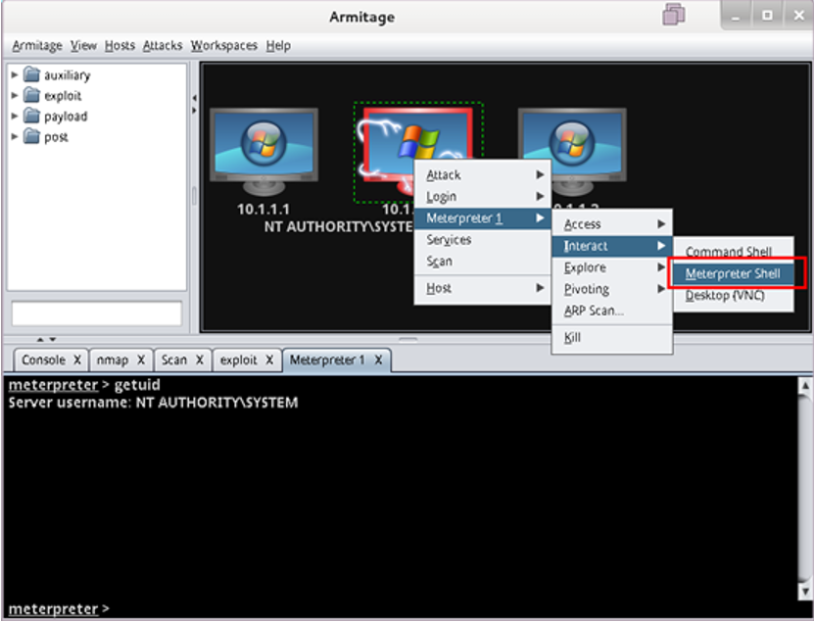The image size is (814, 622).
Task: Click the stacked windows icon in title bar
Action: tap(674, 14)
